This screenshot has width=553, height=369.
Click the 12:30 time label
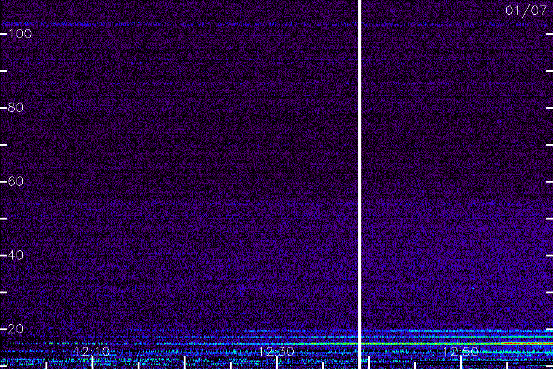[x=276, y=352]
